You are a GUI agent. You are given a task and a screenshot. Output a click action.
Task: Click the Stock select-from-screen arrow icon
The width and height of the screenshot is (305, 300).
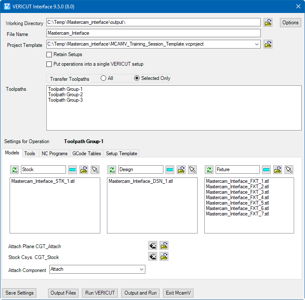pos(95,170)
